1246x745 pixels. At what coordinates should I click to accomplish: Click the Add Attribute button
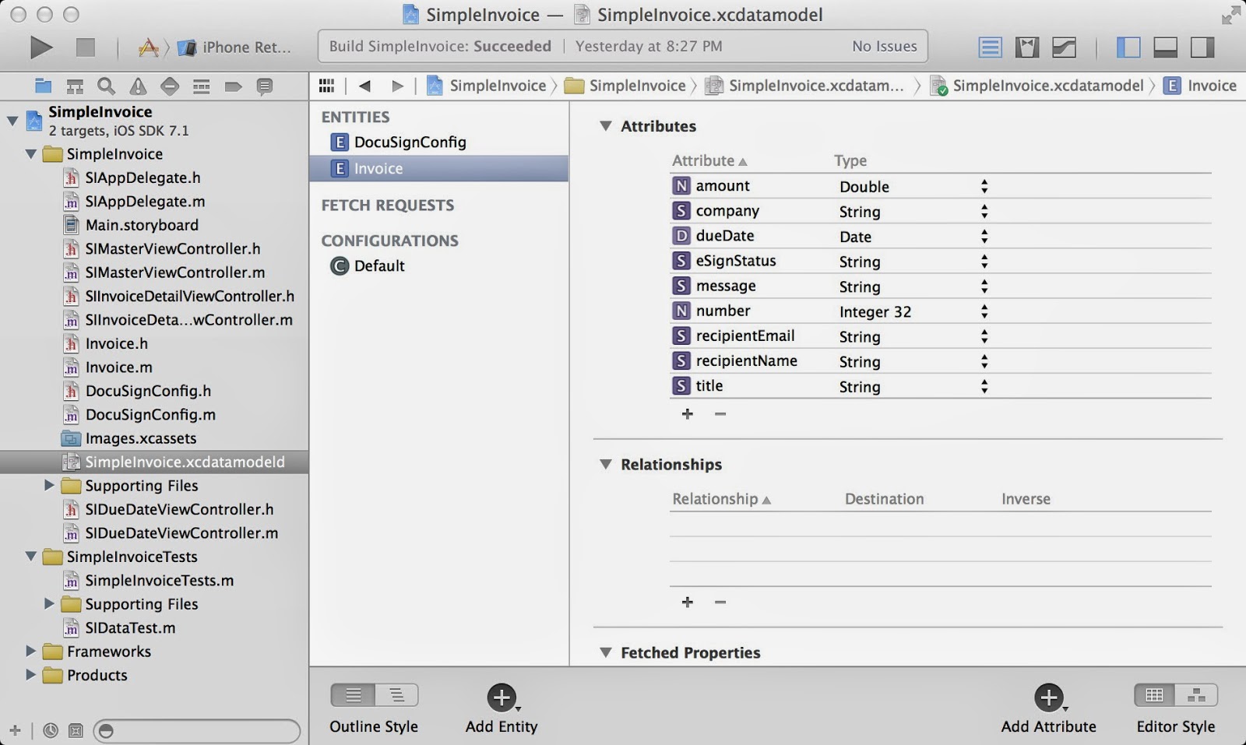(1049, 698)
